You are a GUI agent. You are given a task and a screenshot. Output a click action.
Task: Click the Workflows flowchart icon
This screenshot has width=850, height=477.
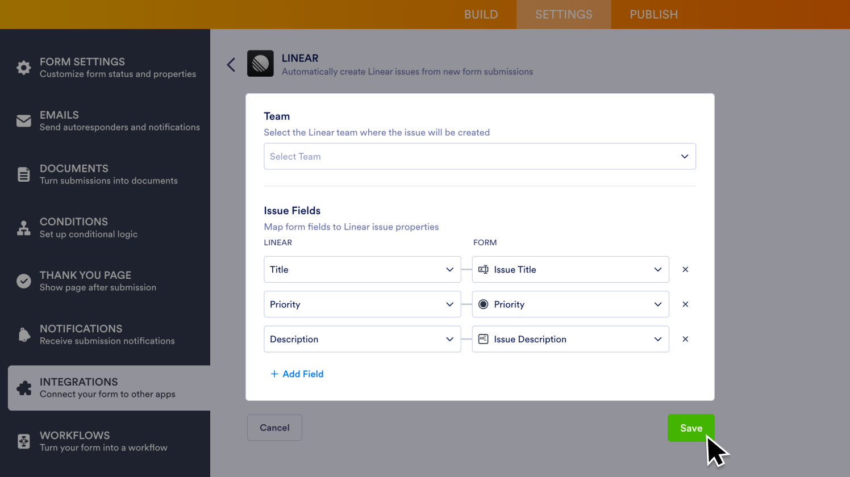click(x=23, y=441)
